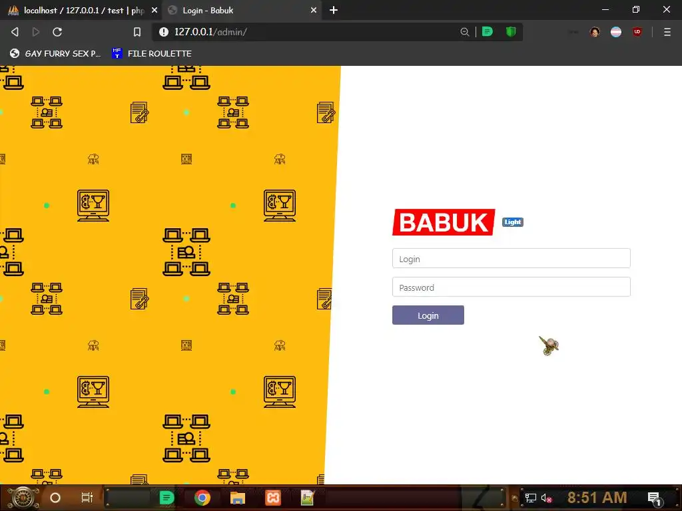Switch to the localhost / 127.0.0.1 tab
This screenshot has width=682, height=511.
pos(81,10)
